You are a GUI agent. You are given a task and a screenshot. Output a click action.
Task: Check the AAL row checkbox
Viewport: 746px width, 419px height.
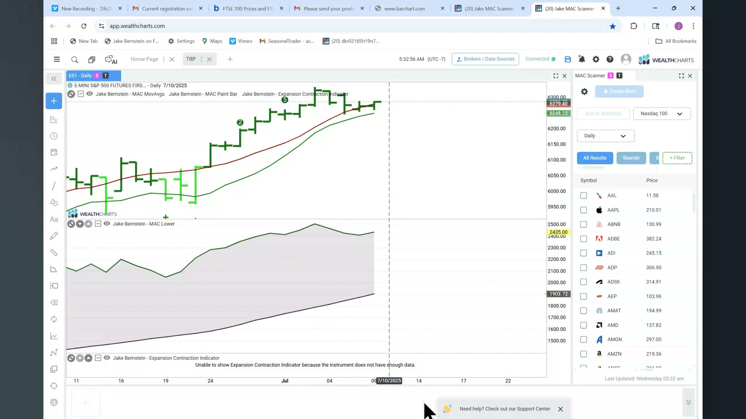pyautogui.click(x=584, y=196)
